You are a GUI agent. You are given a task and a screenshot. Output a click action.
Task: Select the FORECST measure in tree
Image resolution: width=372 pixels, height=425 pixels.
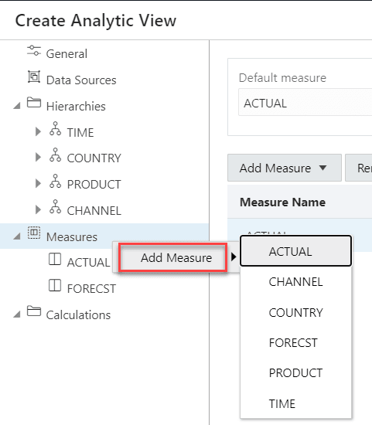pos(91,288)
